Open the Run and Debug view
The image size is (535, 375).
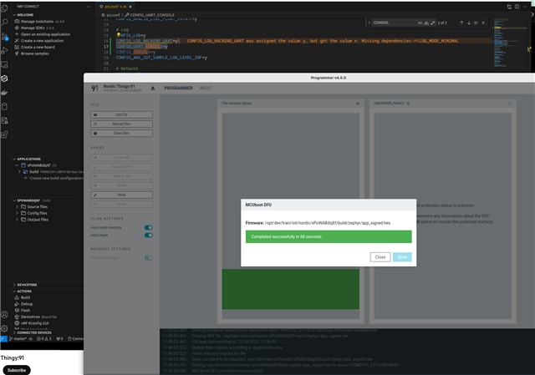(x=4, y=50)
